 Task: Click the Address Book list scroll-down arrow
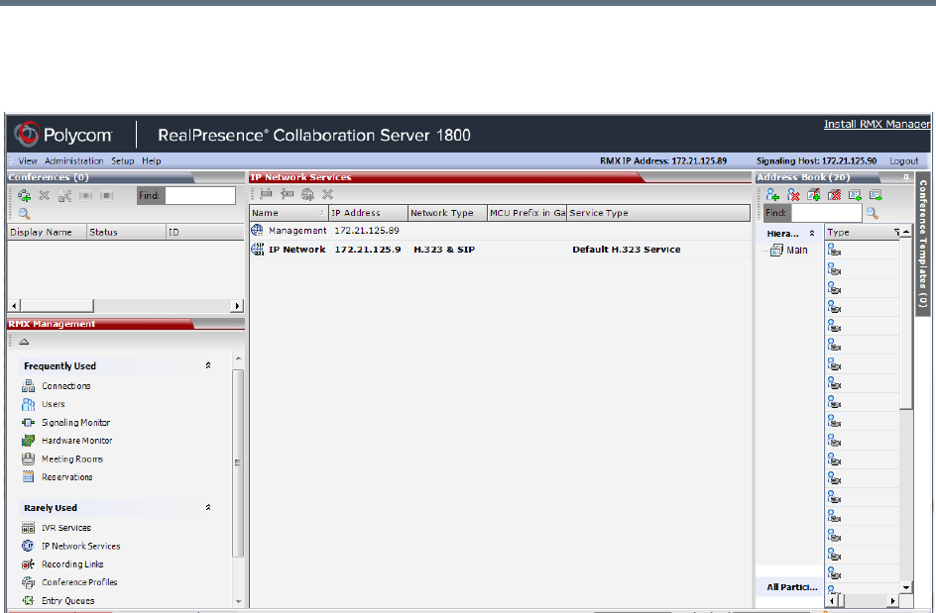(x=906, y=587)
